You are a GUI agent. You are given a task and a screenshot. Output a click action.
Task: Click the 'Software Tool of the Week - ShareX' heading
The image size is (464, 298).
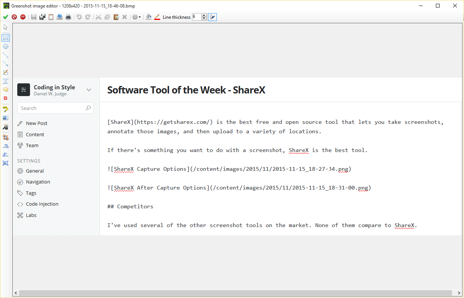click(x=186, y=90)
